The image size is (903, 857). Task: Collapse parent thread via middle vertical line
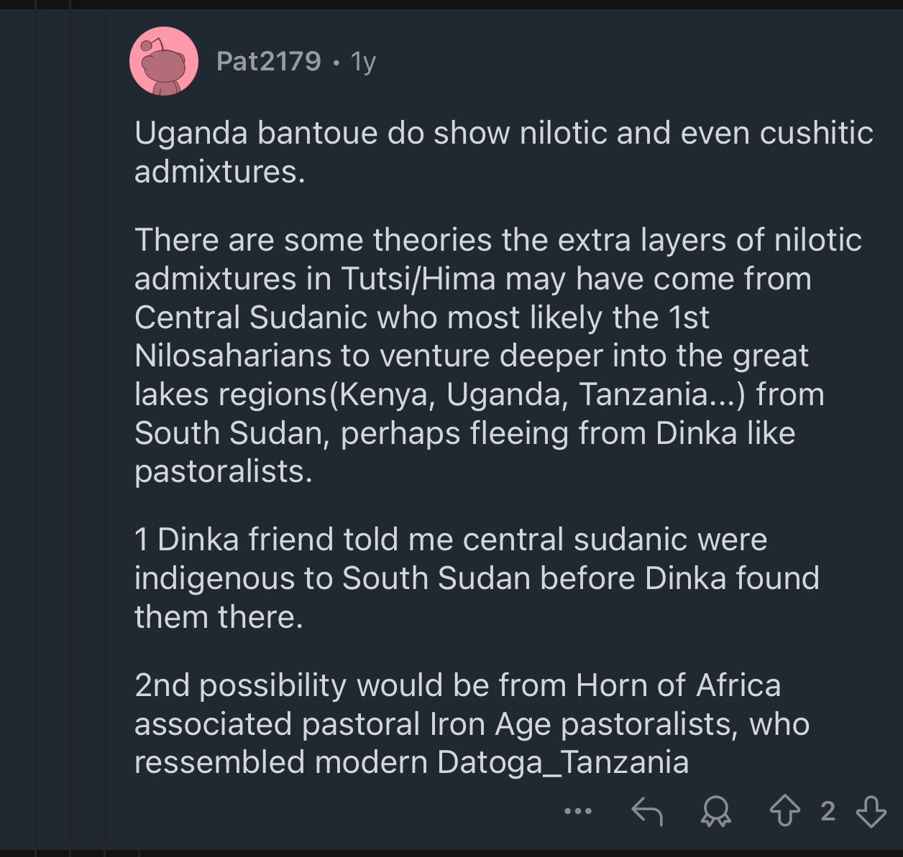[x=70, y=431]
